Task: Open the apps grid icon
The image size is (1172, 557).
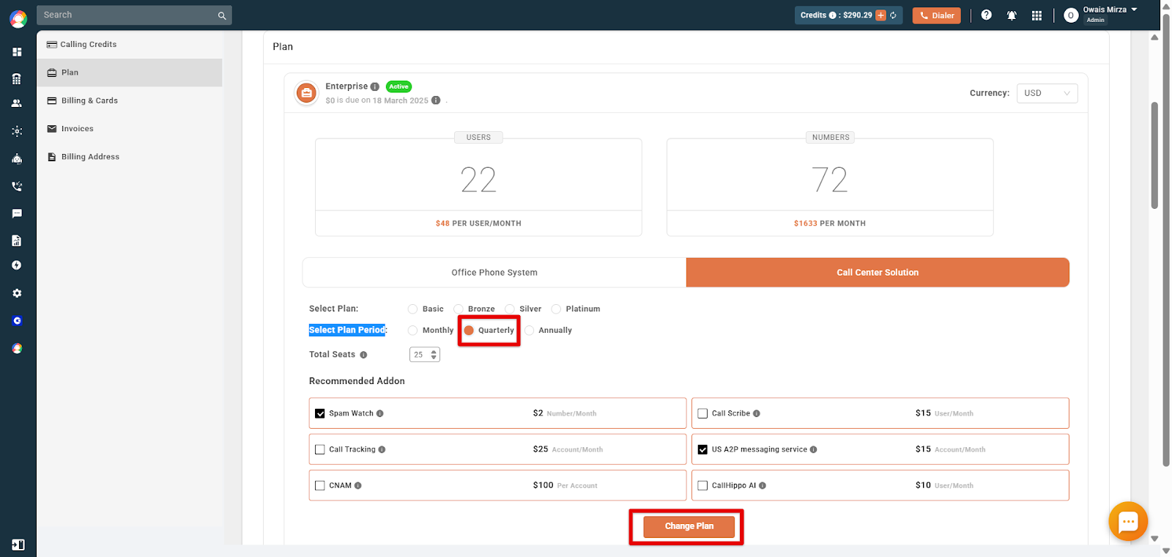Action: click(x=1036, y=15)
